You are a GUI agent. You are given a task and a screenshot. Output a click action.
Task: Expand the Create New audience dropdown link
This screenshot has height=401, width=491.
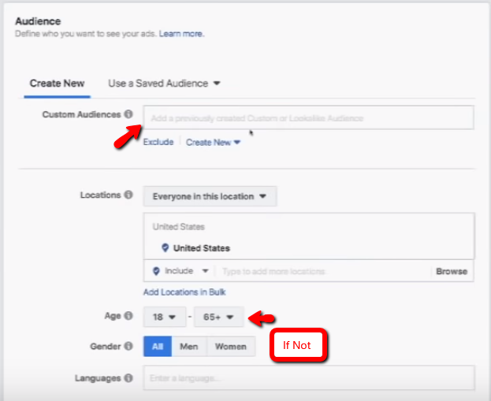(x=213, y=142)
